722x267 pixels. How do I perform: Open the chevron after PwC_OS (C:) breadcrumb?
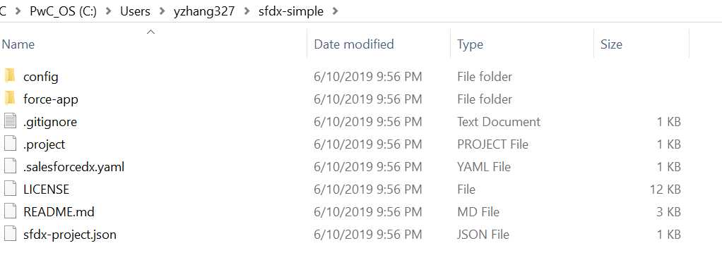click(109, 11)
